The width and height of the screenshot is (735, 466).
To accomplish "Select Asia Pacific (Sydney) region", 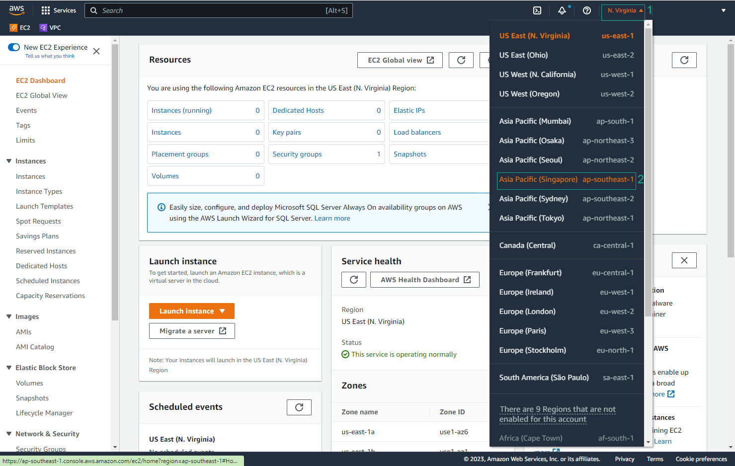I will coord(567,199).
